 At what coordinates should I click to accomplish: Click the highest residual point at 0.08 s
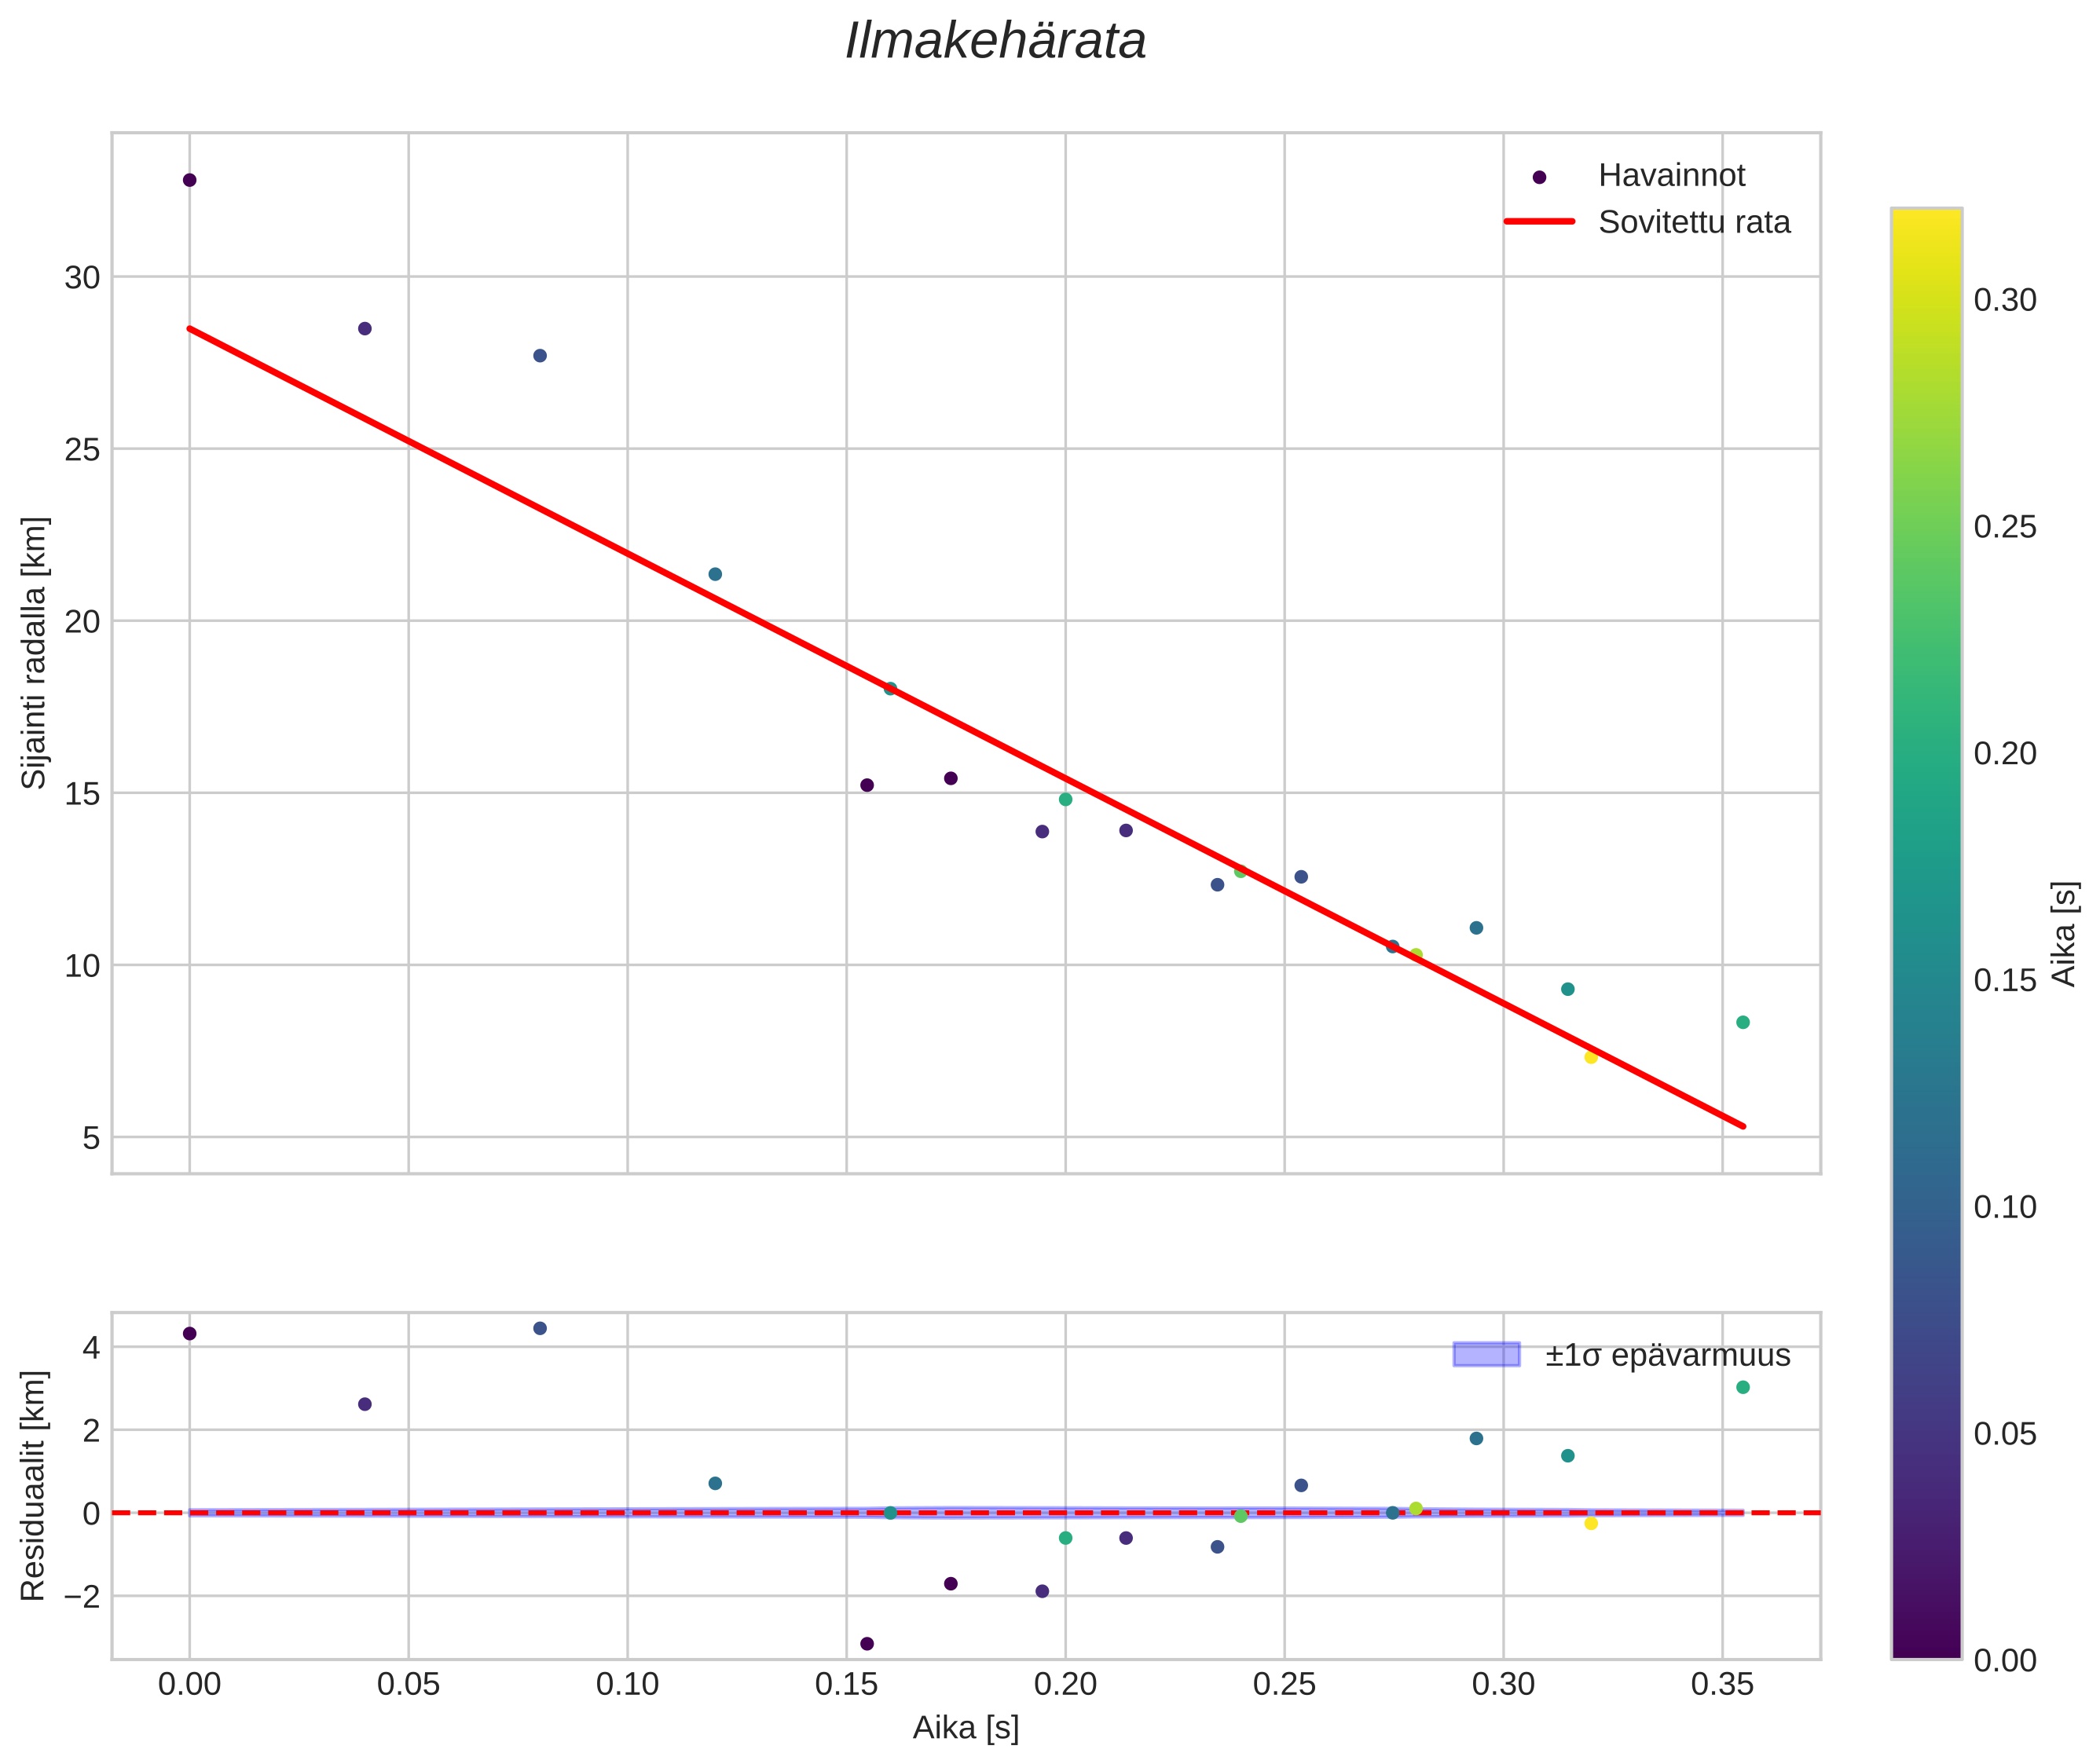[539, 1328]
